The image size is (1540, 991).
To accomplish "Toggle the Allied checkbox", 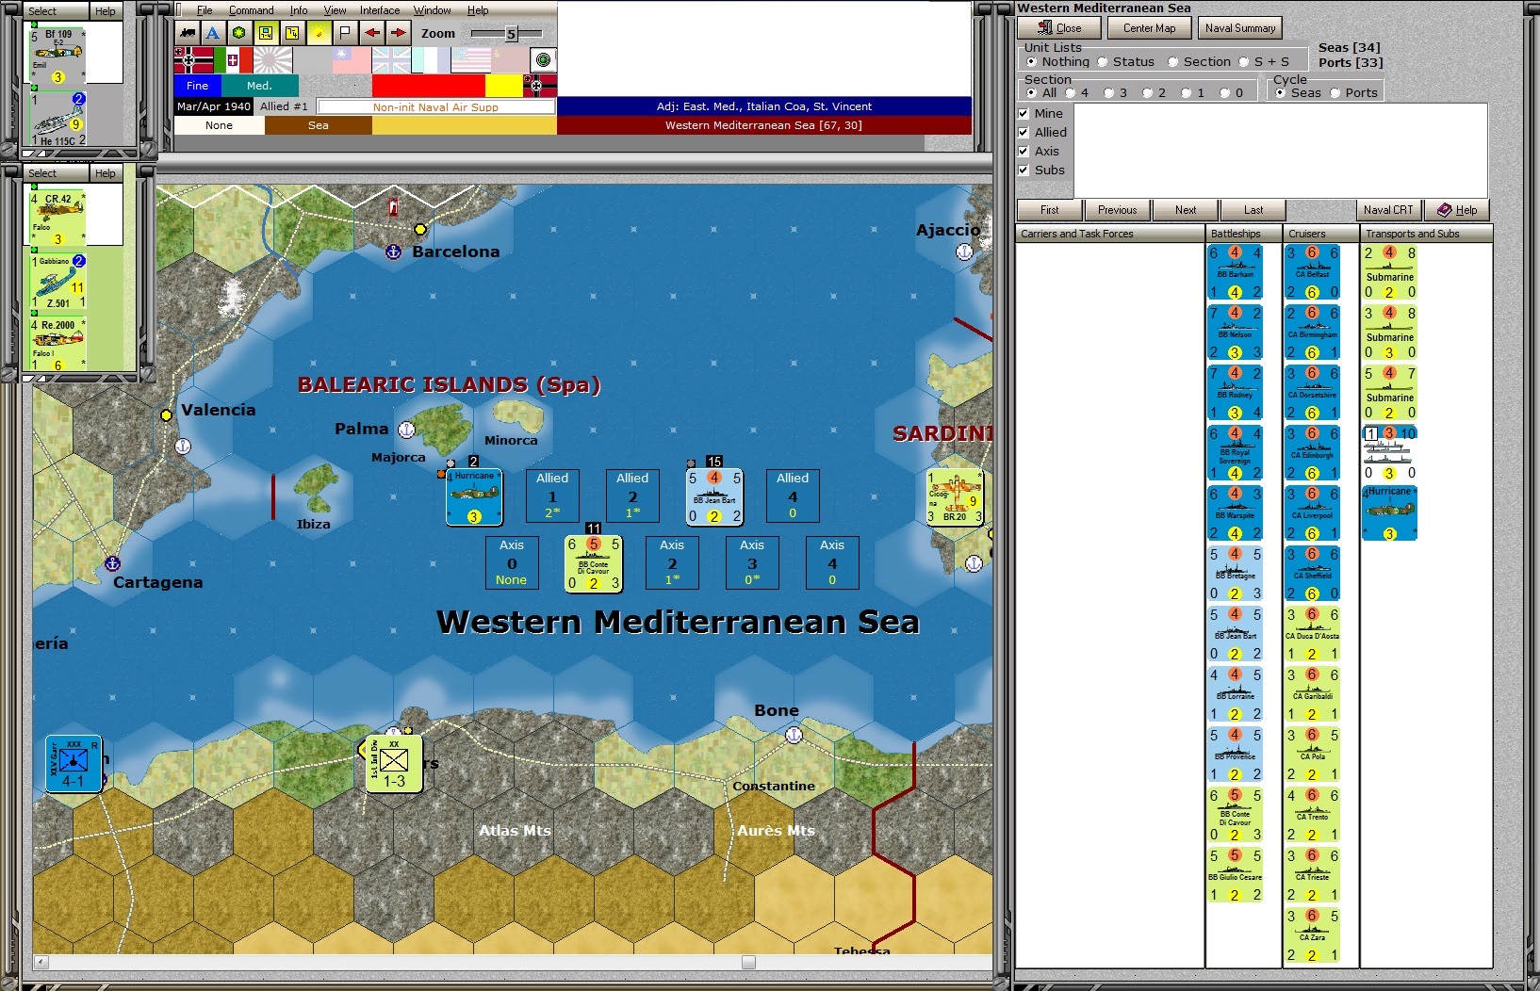I will pyautogui.click(x=1024, y=133).
